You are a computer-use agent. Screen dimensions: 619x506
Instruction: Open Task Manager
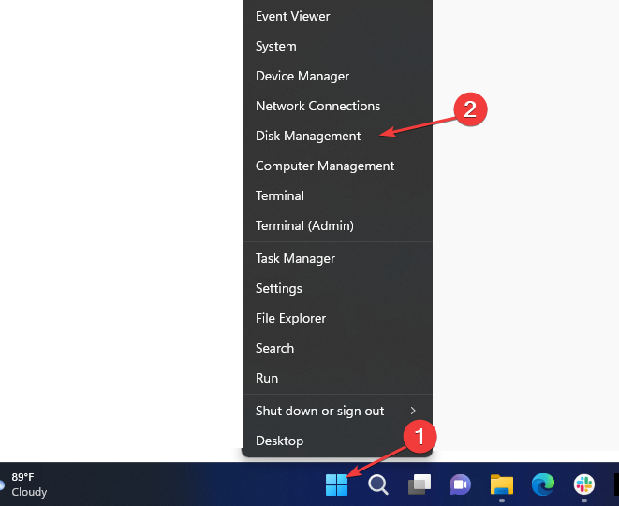[x=337, y=259]
